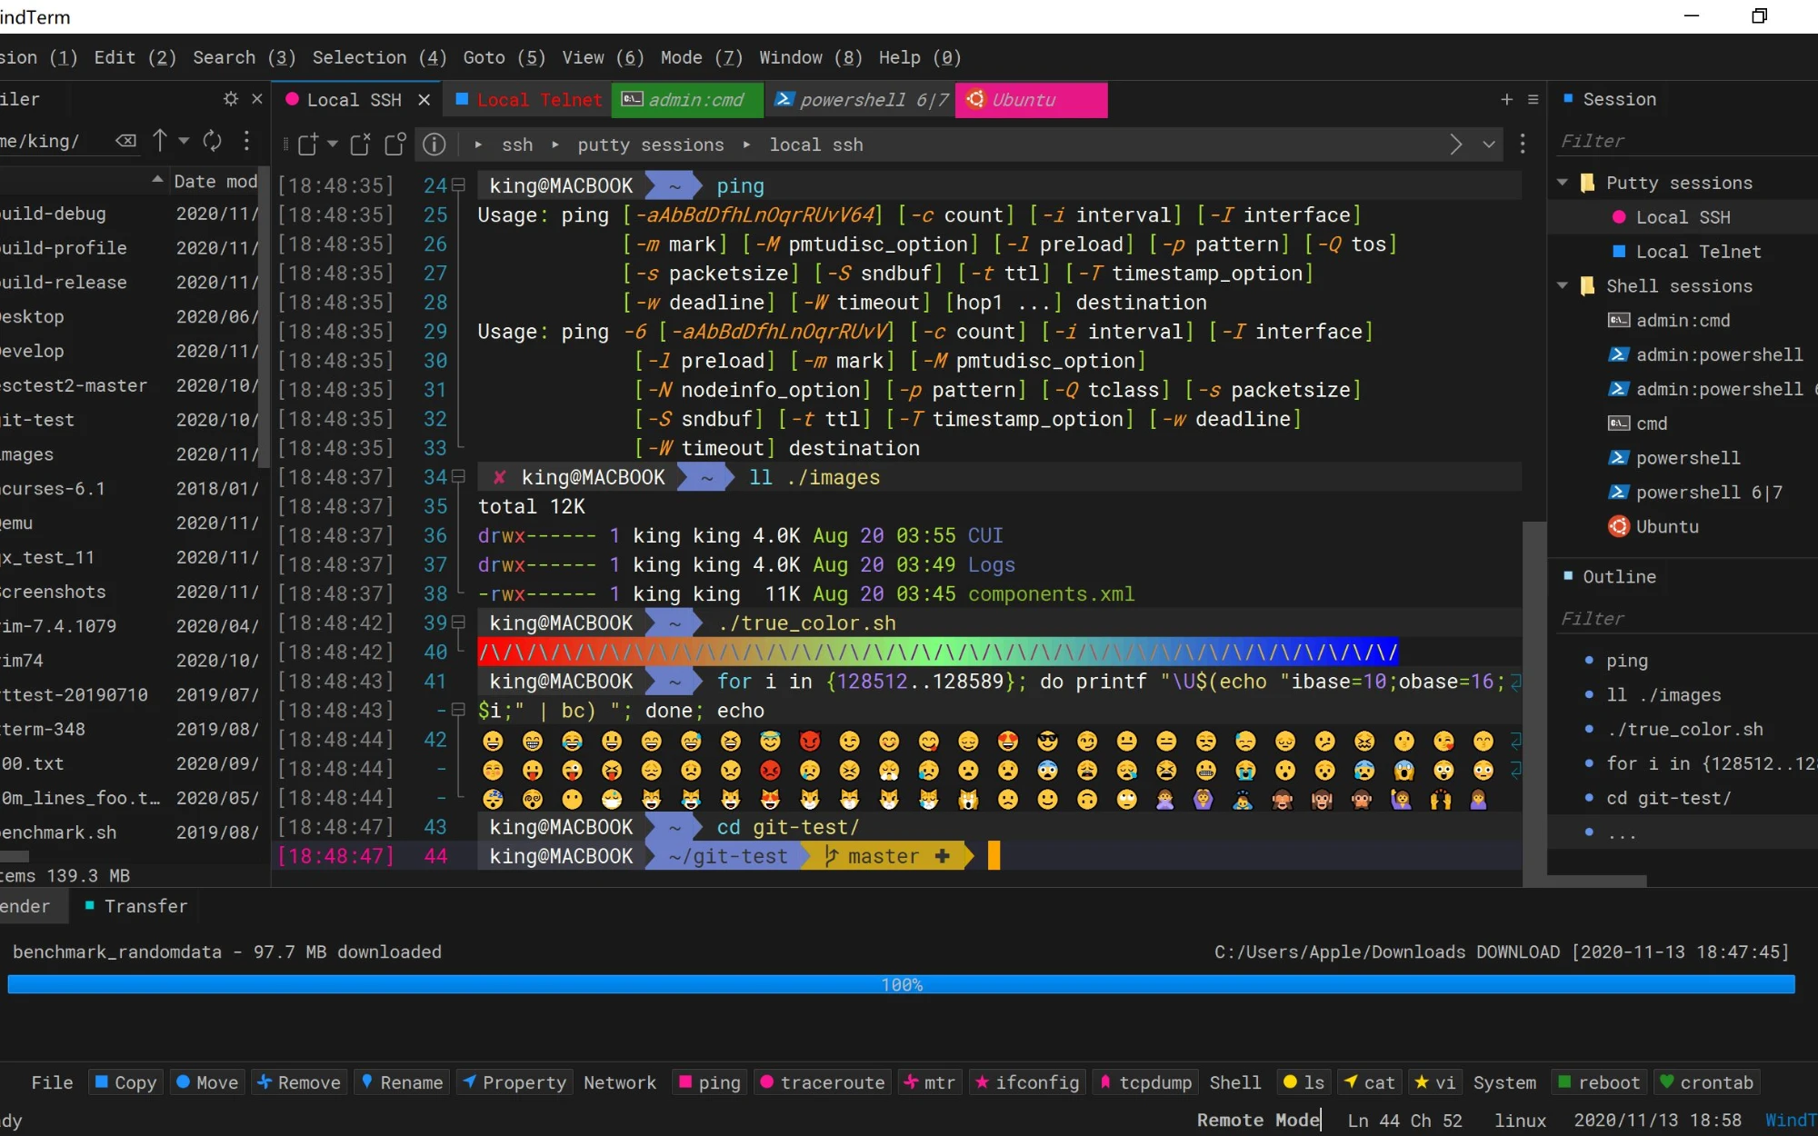Click the ifconfig quick command
This screenshot has width=1818, height=1136.
[1027, 1082]
